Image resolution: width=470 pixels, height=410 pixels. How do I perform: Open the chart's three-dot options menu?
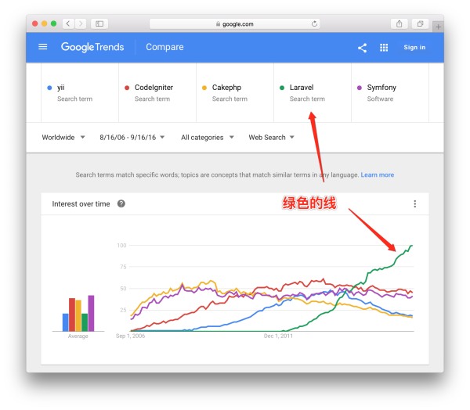414,204
